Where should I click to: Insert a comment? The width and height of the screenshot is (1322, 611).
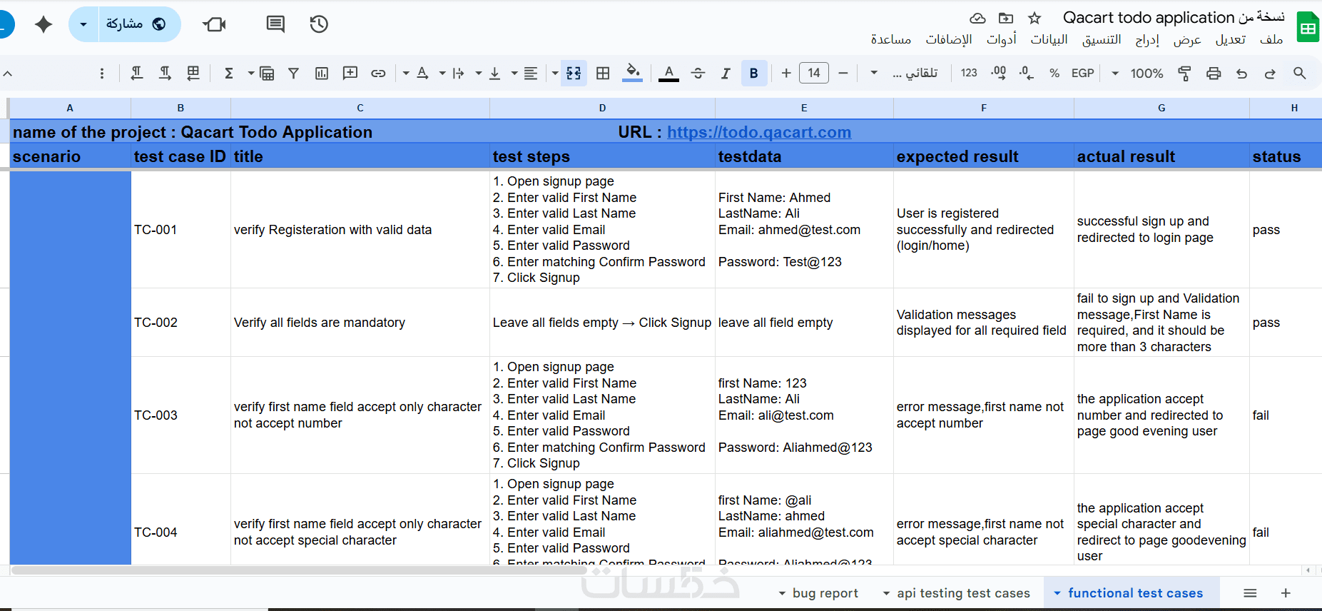(x=350, y=73)
